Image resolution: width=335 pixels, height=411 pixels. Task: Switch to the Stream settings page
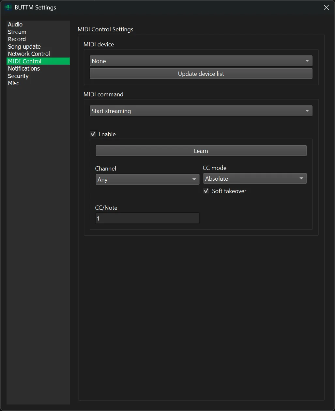(x=17, y=32)
